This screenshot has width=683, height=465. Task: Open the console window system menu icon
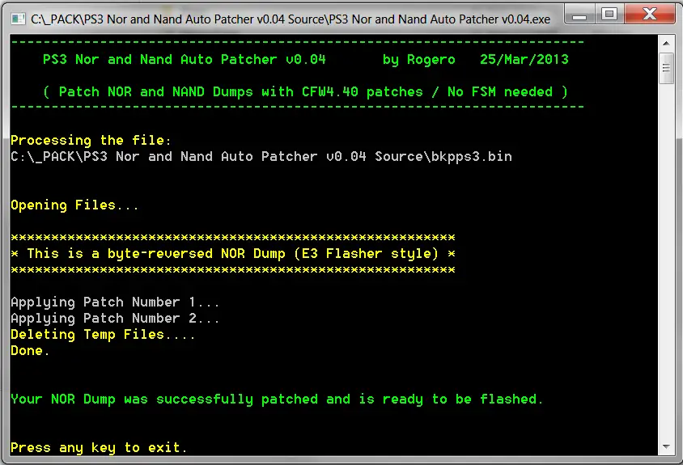pos(19,19)
